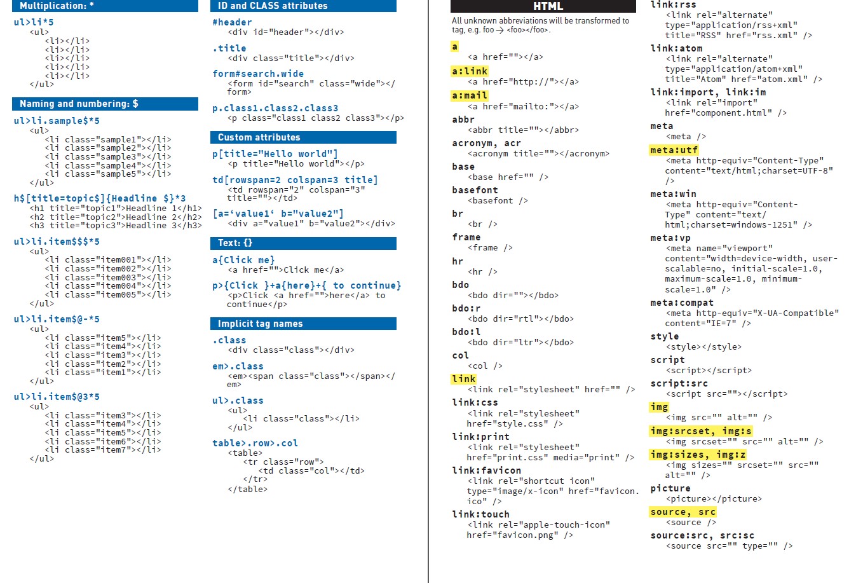Select the '#header' abbreviation
The height and width of the screenshot is (583, 856).
pos(232,22)
